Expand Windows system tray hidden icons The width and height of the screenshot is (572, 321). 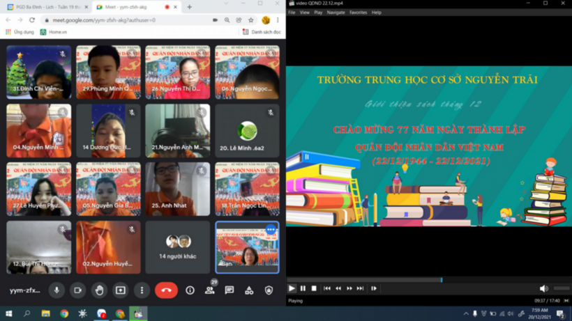click(x=466, y=314)
